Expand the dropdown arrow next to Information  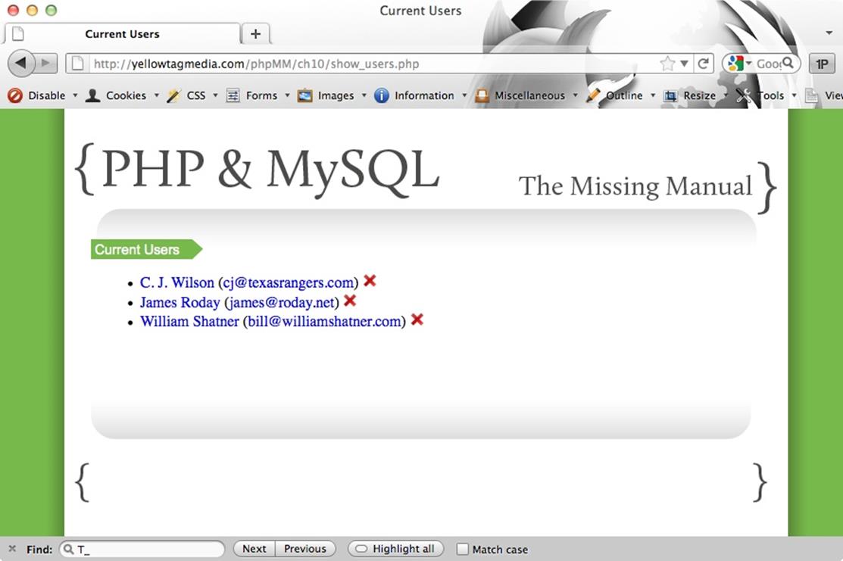(464, 95)
